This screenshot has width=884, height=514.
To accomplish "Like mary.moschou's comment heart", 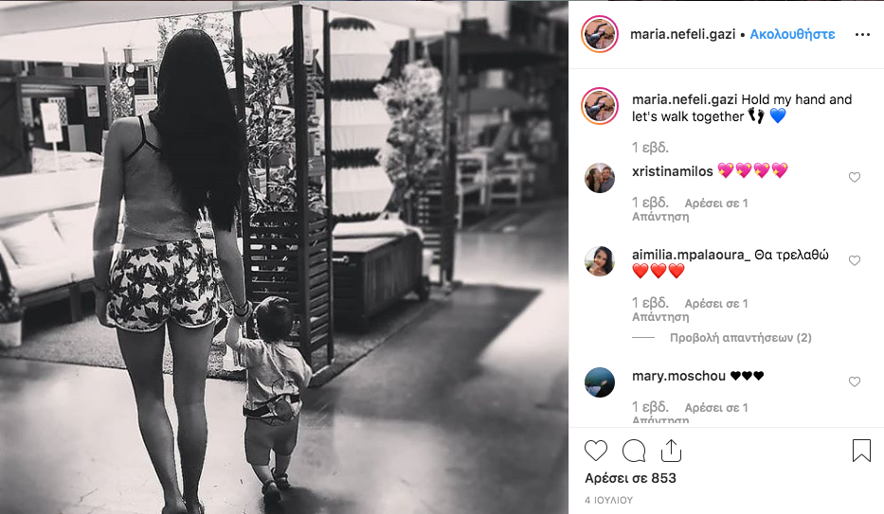I will 854,381.
